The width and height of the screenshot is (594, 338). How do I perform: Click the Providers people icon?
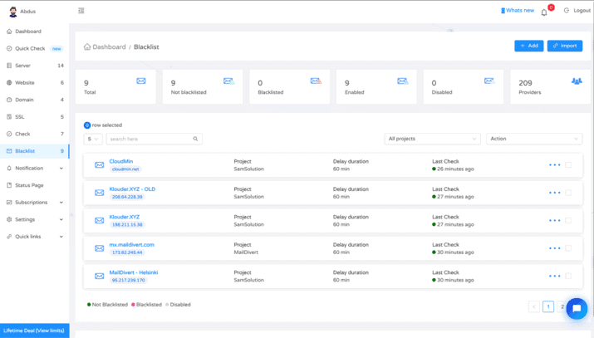tap(577, 81)
